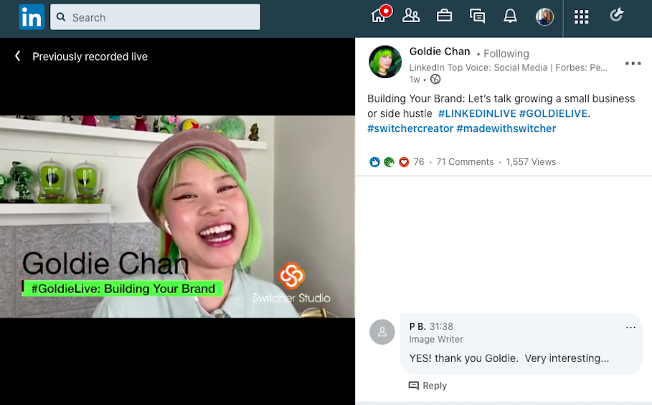
Task: Open #LINKEDINLIVE hashtag link
Action: pos(477,113)
